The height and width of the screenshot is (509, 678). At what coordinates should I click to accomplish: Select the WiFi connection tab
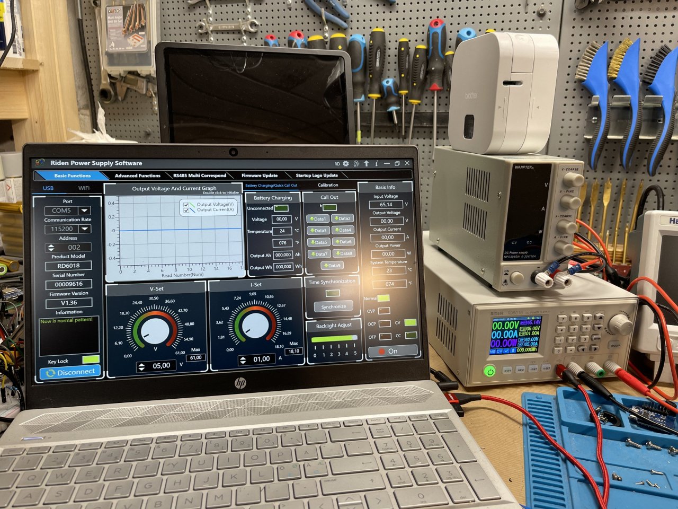(x=84, y=188)
